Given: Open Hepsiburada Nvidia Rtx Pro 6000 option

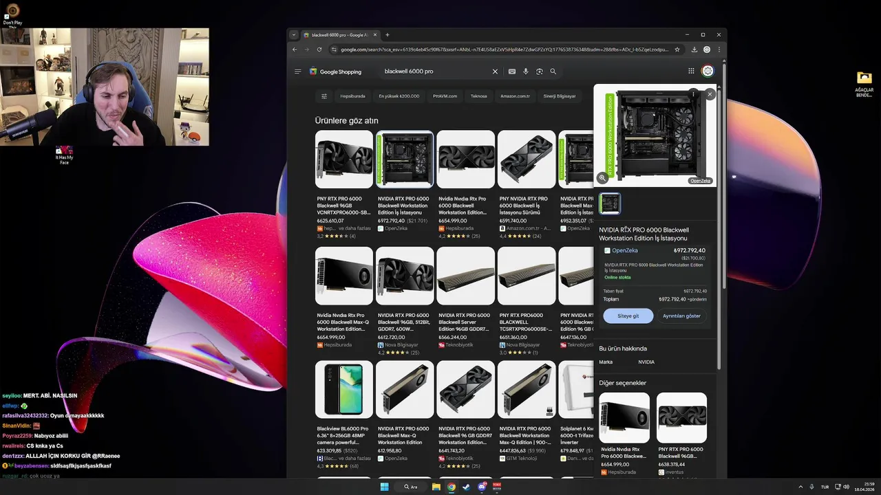Looking at the screenshot, I should tap(624, 434).
